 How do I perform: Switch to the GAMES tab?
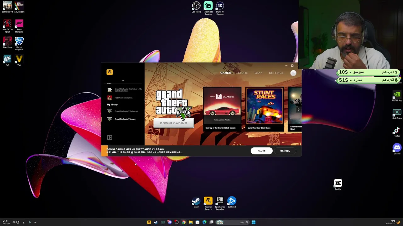coord(225,73)
